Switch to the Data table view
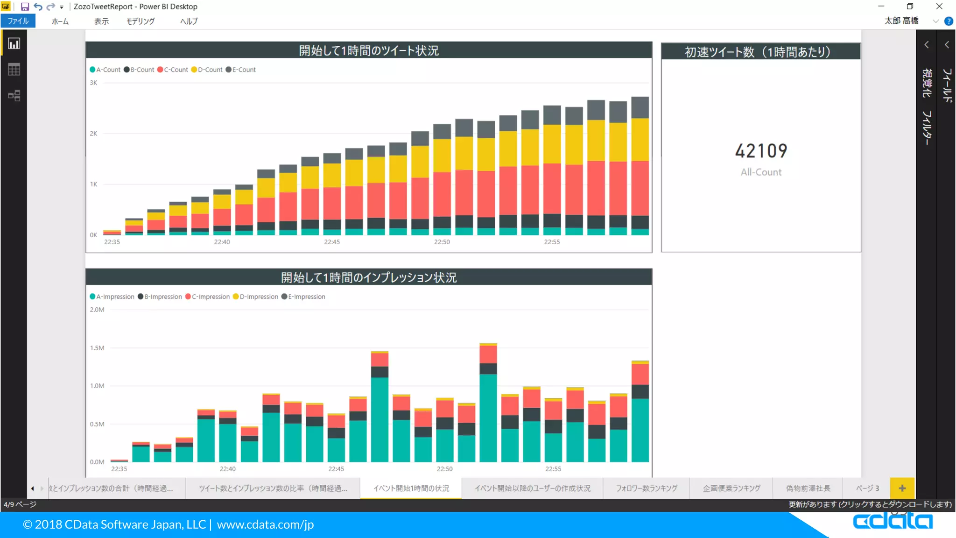 14,70
